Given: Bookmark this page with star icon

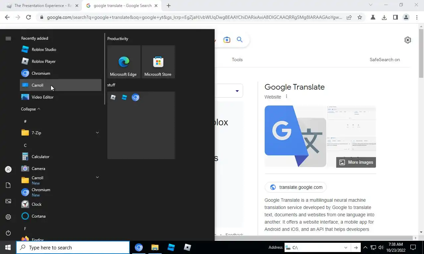Looking at the screenshot, I should pos(360,18).
